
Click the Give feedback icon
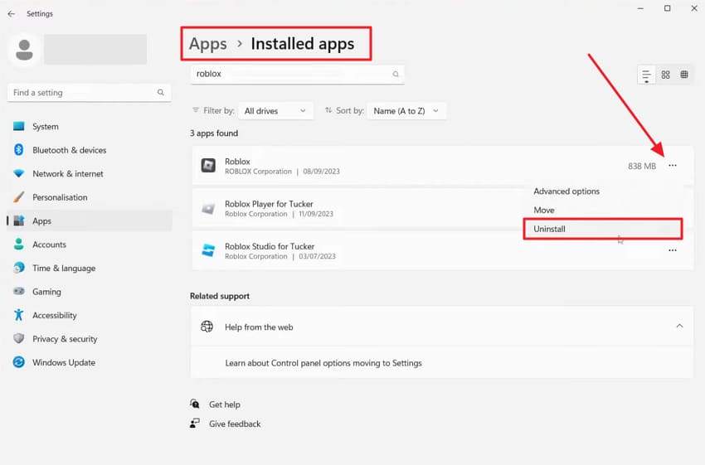click(x=195, y=424)
